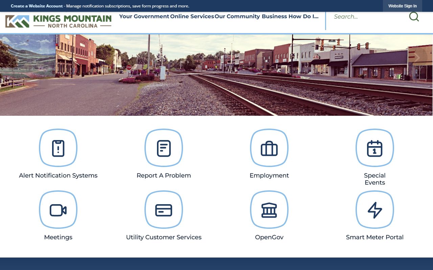Click the Utility Customer Services card icon
Viewport: 433px width, 270px height.
pyautogui.click(x=164, y=210)
